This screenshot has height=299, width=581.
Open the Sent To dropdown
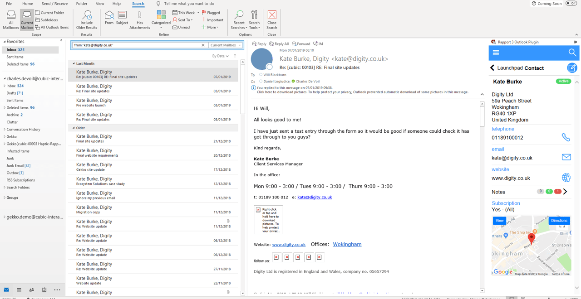tap(183, 20)
